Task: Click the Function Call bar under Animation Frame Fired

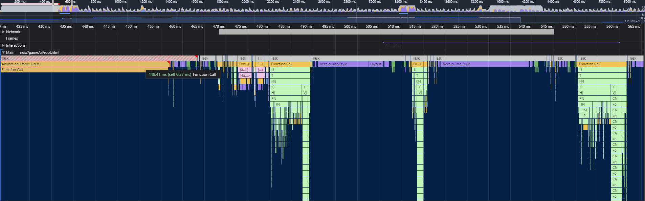Action: [84, 70]
